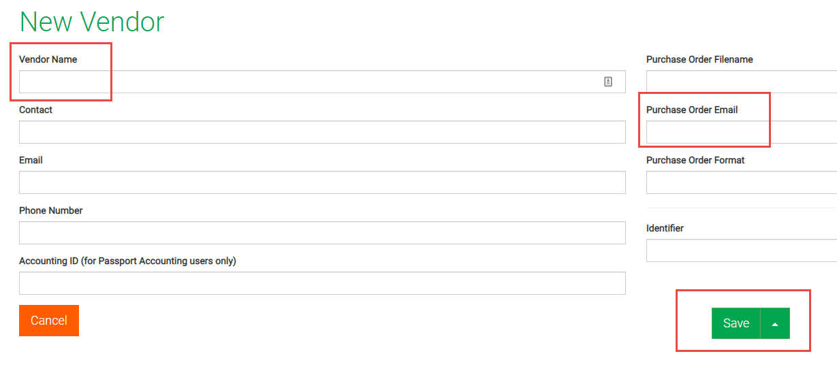This screenshot has width=837, height=373.
Task: Click into the Contact input box
Action: (321, 132)
